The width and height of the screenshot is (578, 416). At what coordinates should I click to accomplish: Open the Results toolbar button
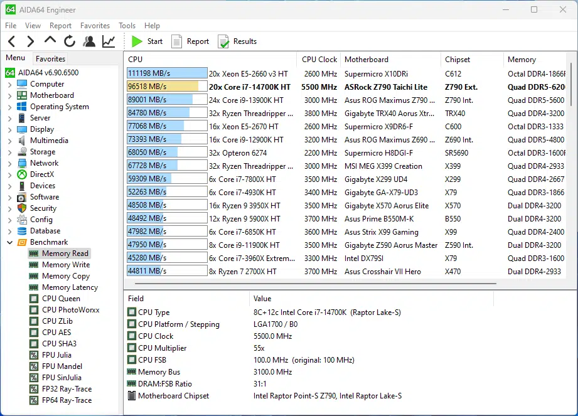coord(237,41)
